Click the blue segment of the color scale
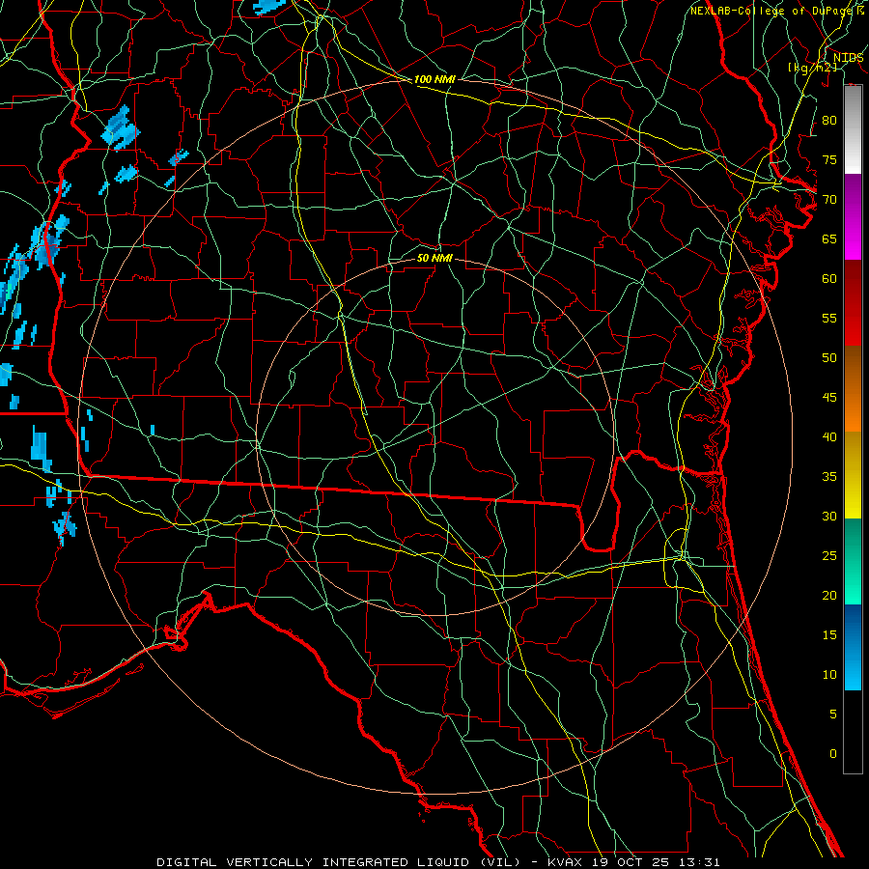This screenshot has height=869, width=869. tap(853, 647)
